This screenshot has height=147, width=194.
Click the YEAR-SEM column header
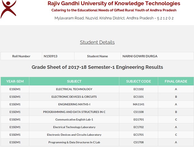[x=15, y=81]
